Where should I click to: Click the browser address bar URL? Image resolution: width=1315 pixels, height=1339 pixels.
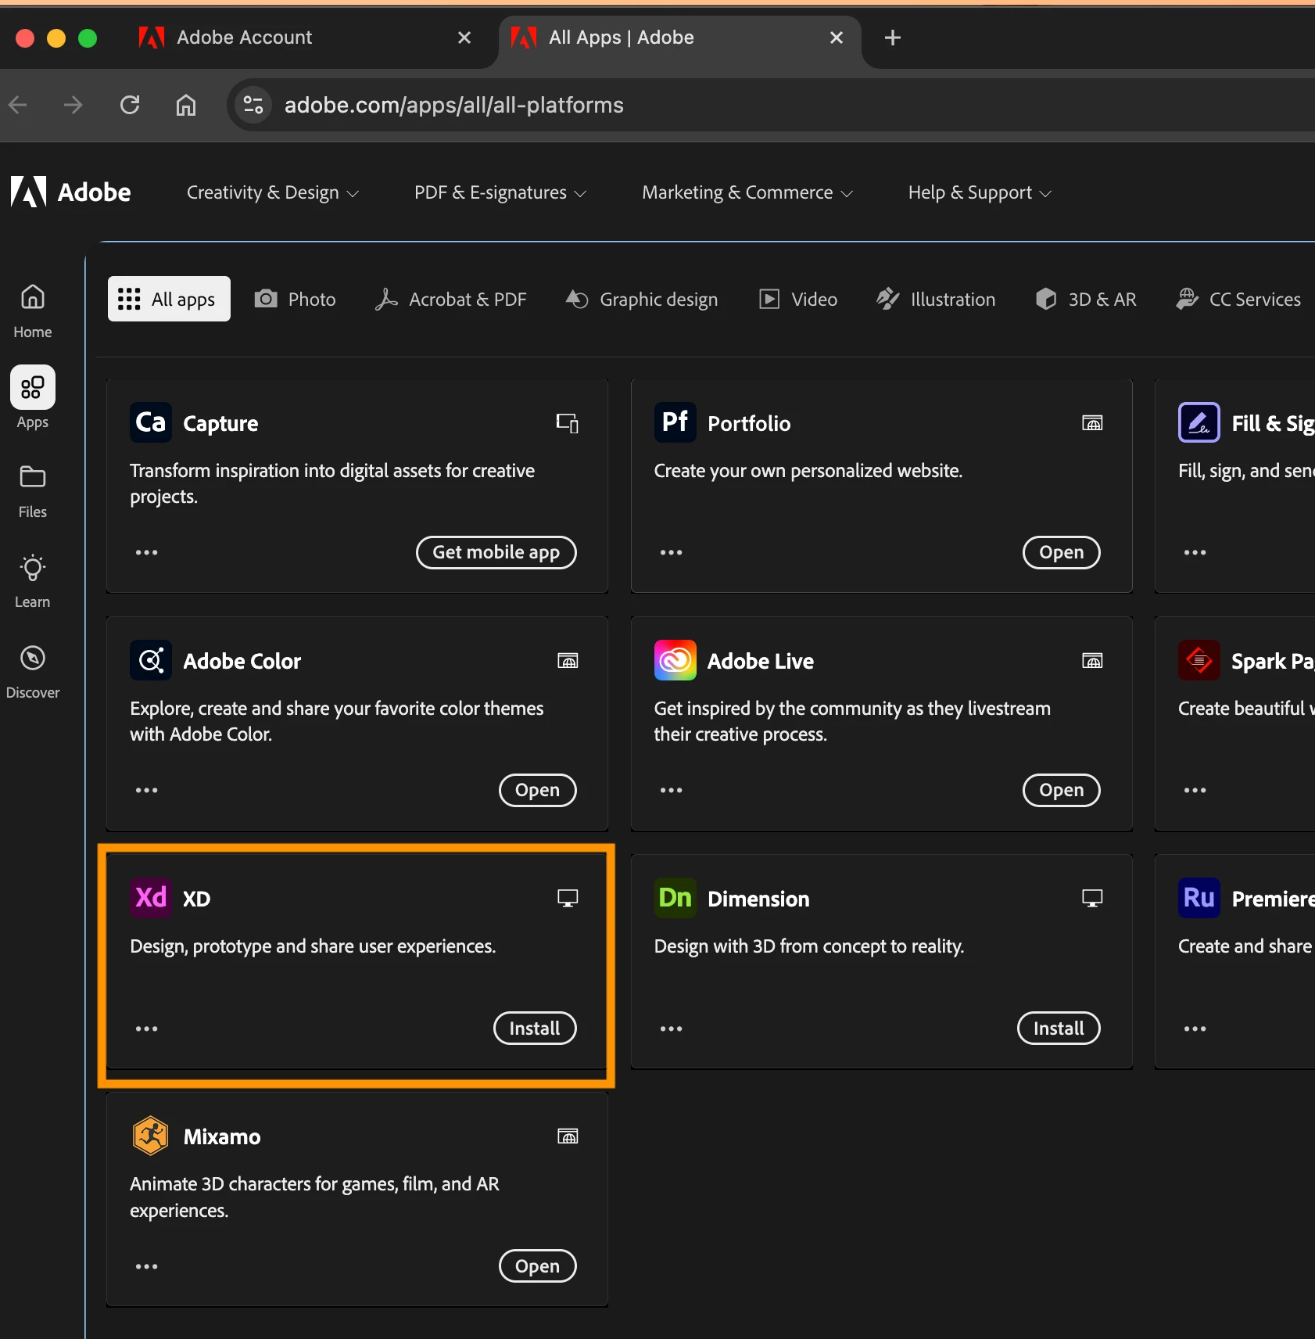(x=454, y=105)
